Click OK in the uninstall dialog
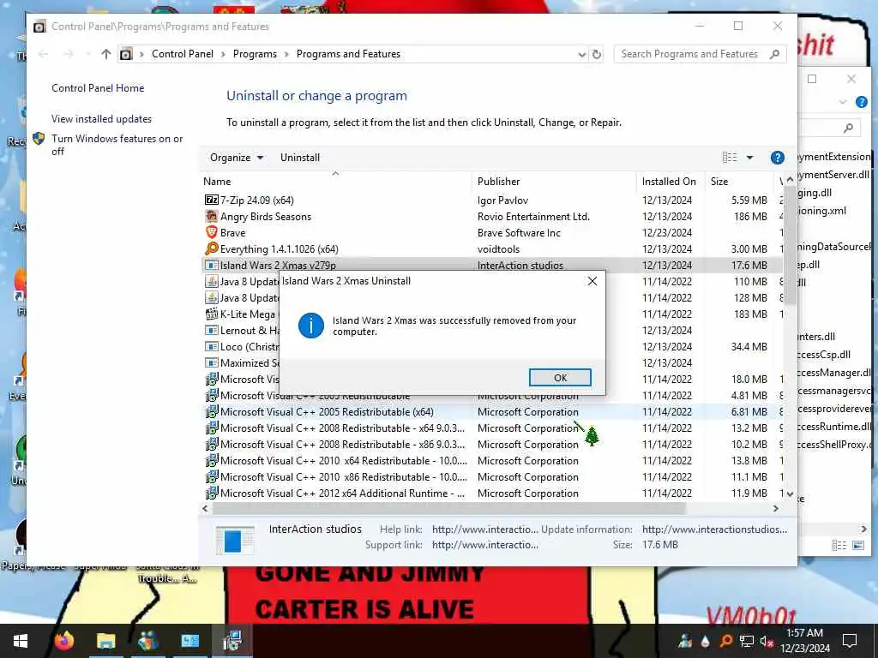This screenshot has width=878, height=658. coord(560,378)
